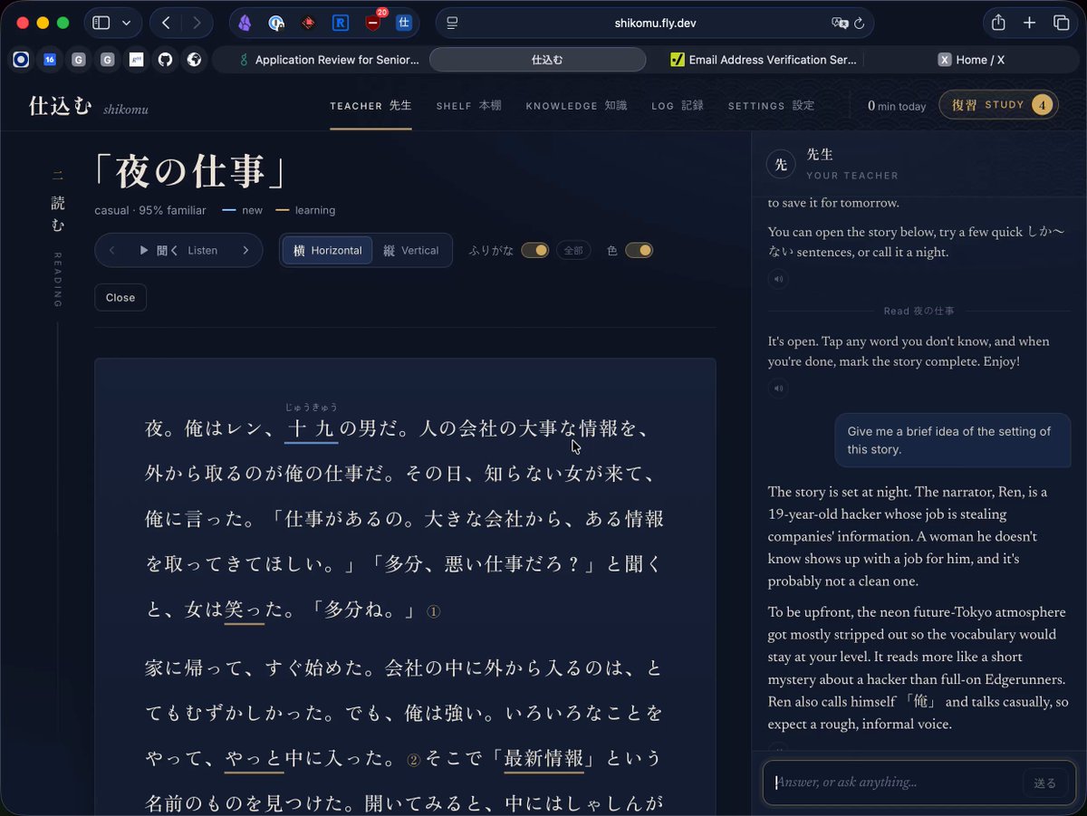Click the reader/page menu icon in address bar

point(453,24)
